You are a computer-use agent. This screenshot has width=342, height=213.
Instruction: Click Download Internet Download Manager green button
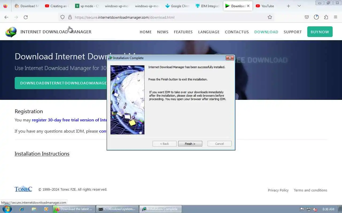[61, 83]
